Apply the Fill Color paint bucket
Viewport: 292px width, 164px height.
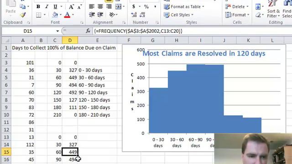55,15
